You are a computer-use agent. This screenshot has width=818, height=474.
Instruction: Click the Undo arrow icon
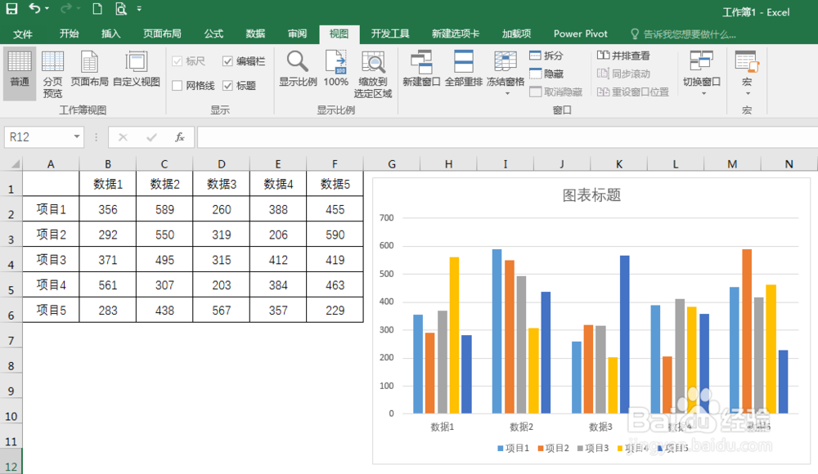[34, 8]
